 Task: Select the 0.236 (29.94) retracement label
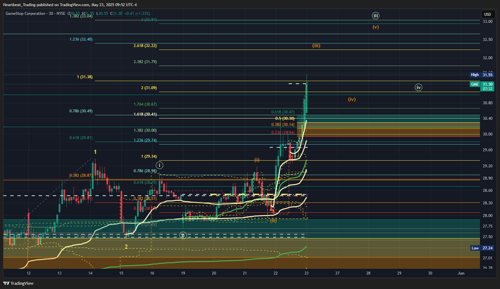283,133
